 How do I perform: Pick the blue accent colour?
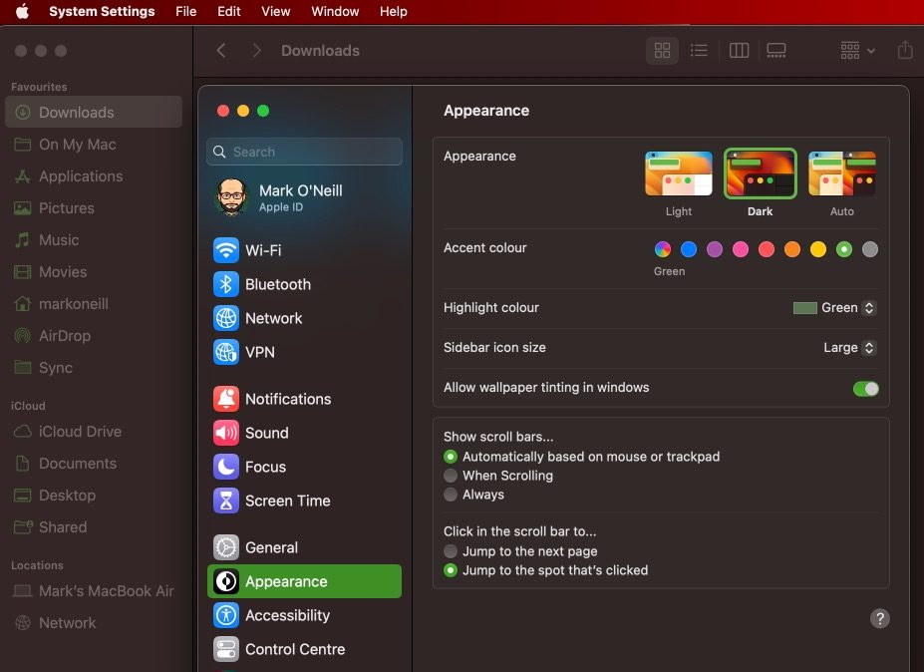tap(689, 249)
